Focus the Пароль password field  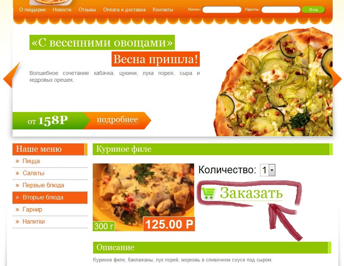(281, 10)
